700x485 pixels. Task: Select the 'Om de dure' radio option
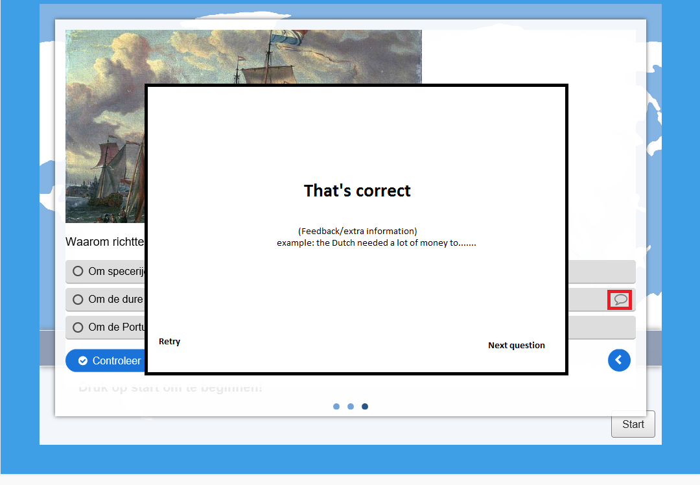click(x=78, y=299)
